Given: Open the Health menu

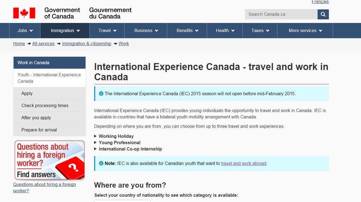Looking at the screenshot, I should click(225, 31).
